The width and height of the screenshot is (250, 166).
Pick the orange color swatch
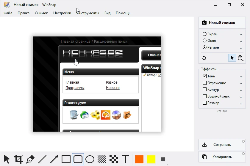point(139,159)
